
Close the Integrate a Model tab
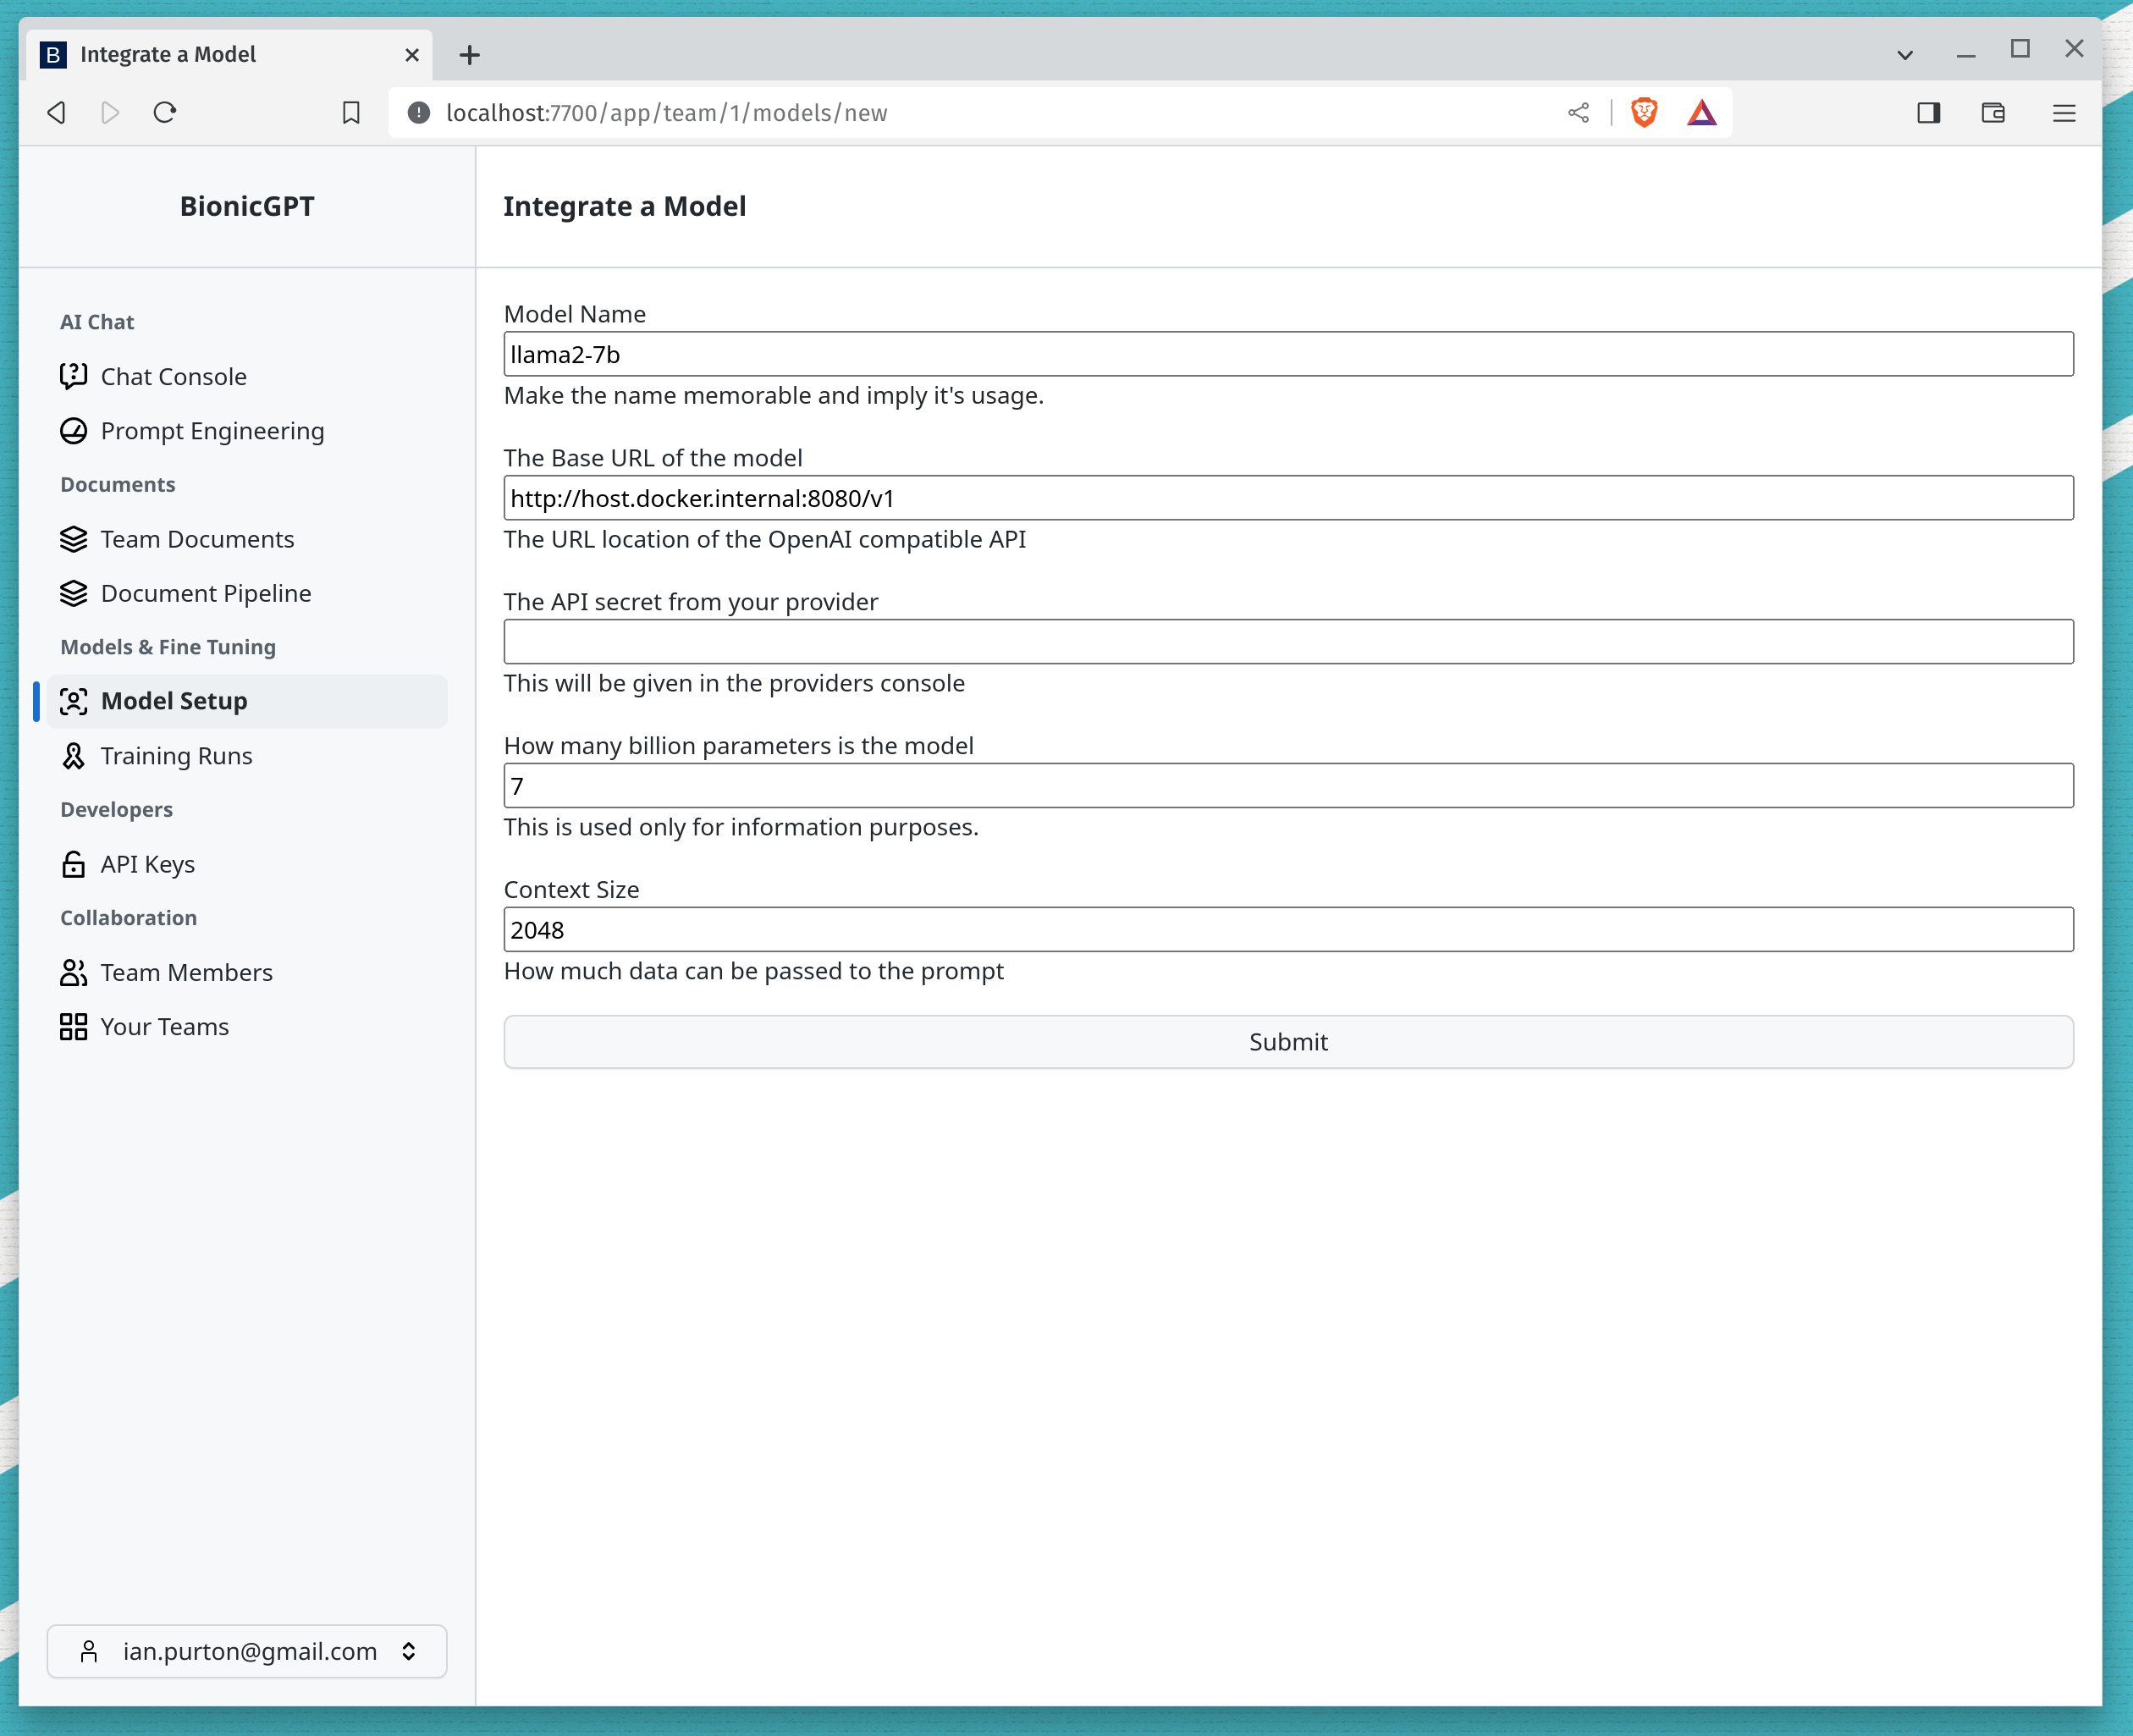pos(412,55)
